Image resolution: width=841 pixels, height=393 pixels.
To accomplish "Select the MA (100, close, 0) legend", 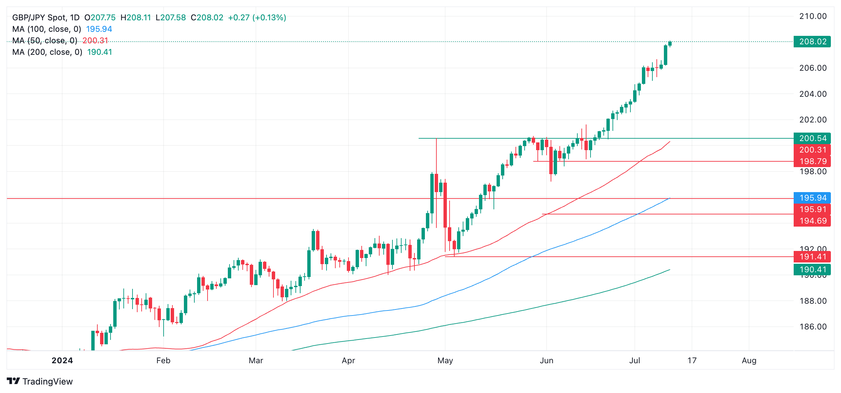I will 47,29.
